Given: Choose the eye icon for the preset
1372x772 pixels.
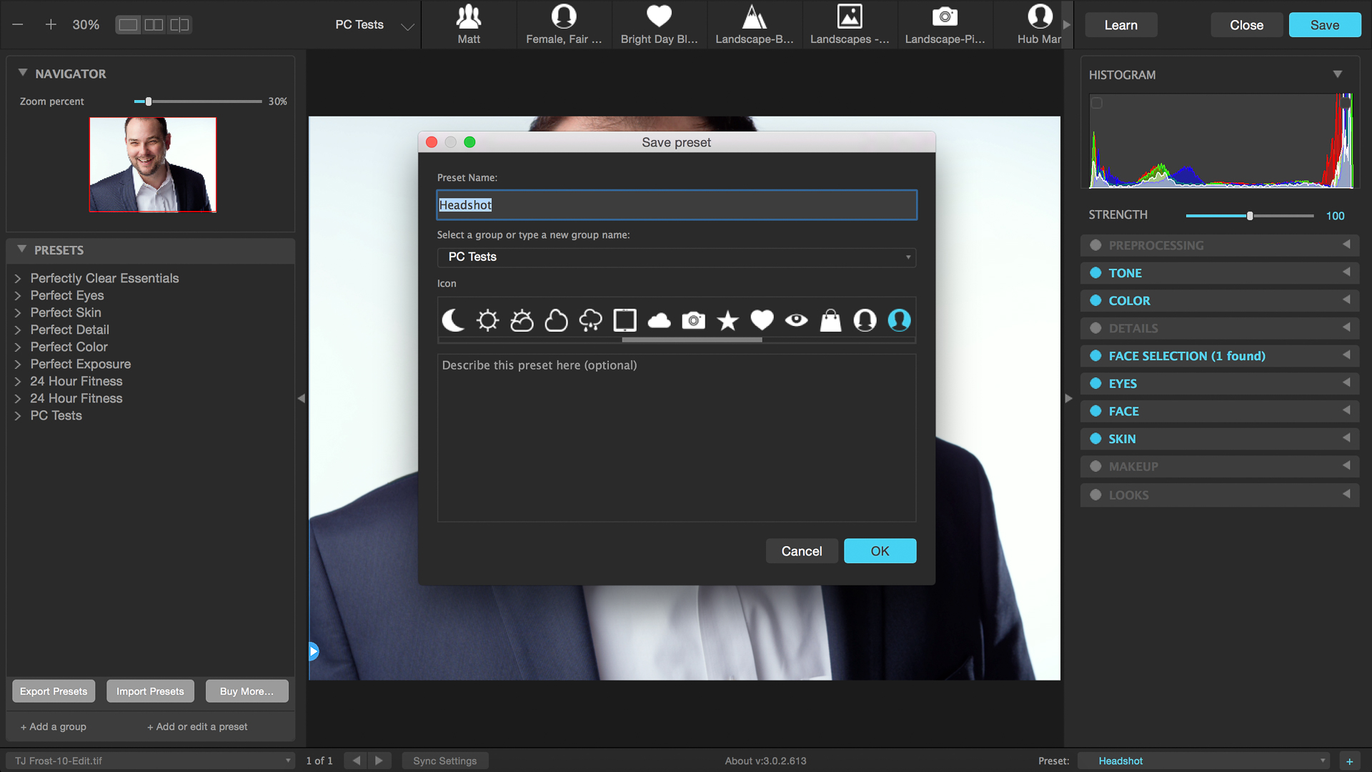Looking at the screenshot, I should click(x=796, y=320).
